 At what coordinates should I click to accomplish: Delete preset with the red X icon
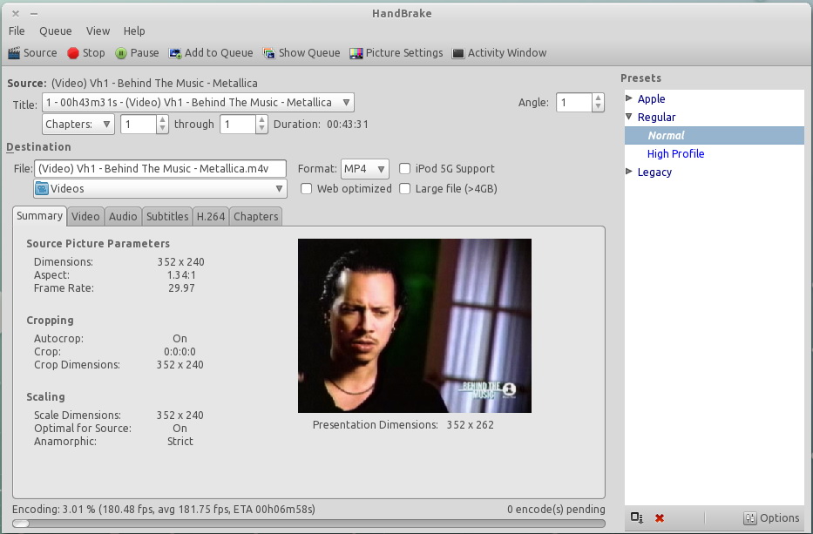coord(660,518)
